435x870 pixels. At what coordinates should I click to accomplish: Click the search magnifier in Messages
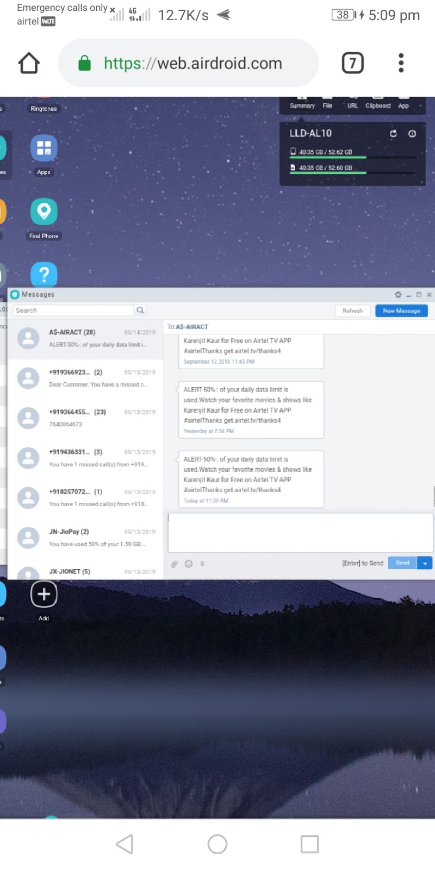tap(140, 310)
